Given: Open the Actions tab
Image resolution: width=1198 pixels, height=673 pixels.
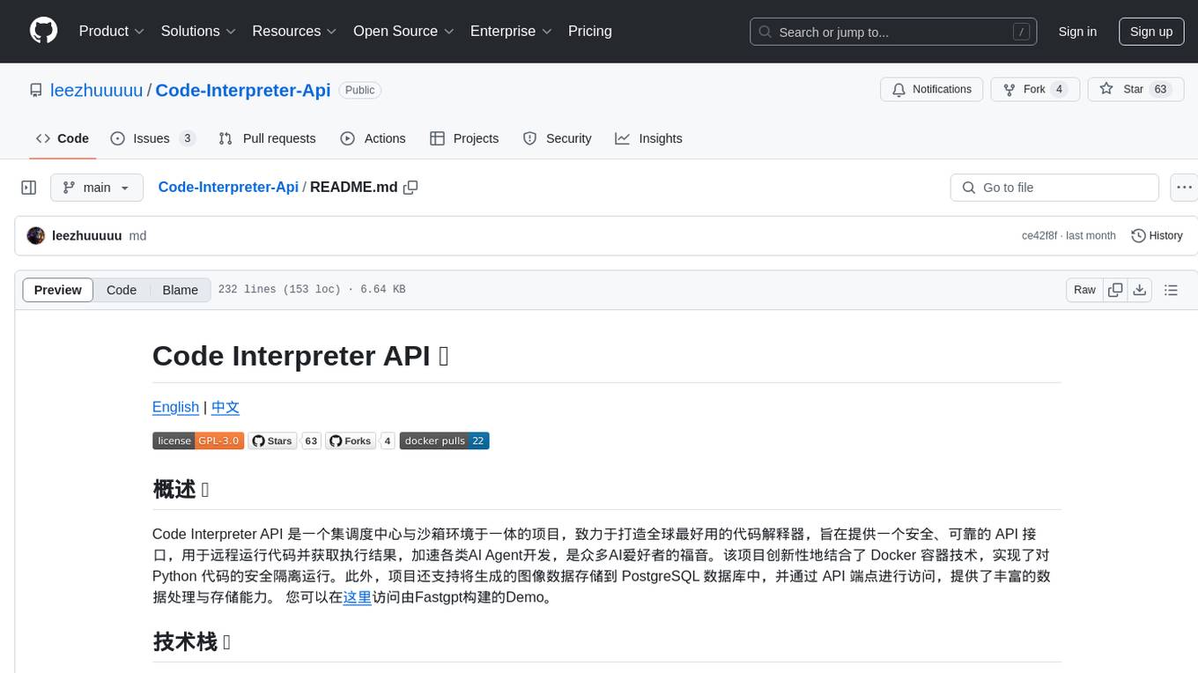Looking at the screenshot, I should (373, 138).
